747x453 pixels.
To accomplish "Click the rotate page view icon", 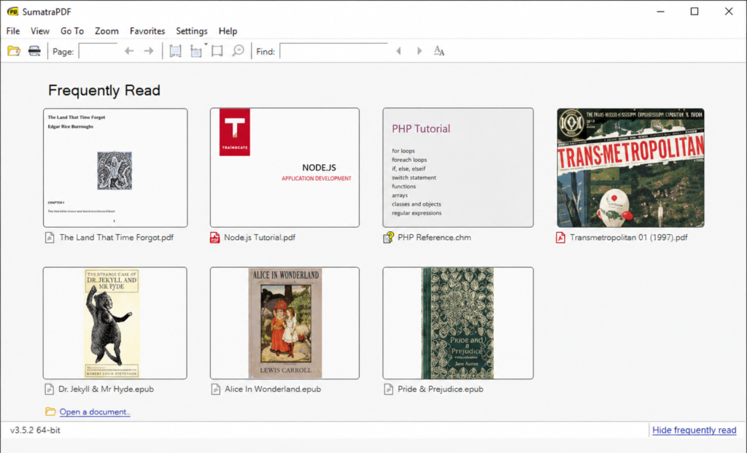I will coord(217,51).
